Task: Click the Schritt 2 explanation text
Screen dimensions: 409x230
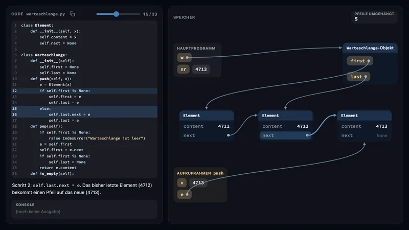Action: pyautogui.click(x=82, y=189)
